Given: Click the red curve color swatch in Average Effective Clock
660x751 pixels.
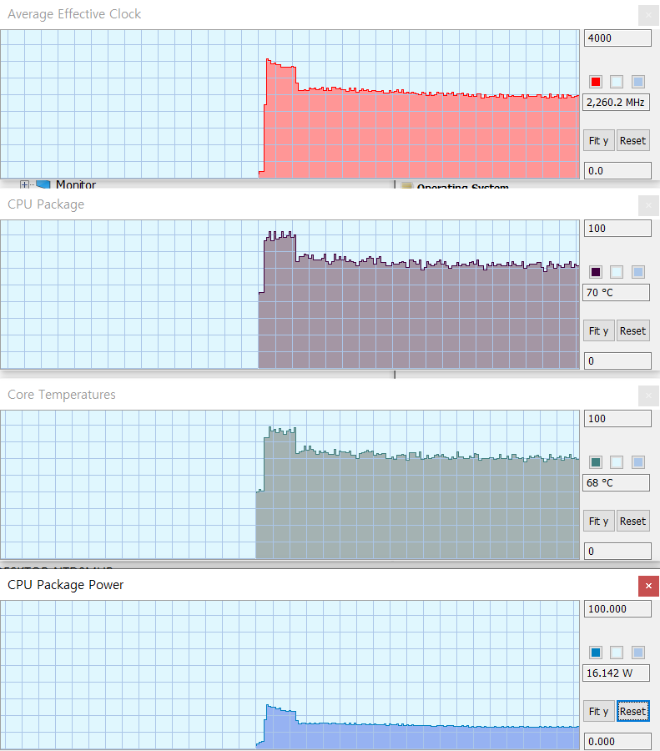Looking at the screenshot, I should (x=596, y=82).
